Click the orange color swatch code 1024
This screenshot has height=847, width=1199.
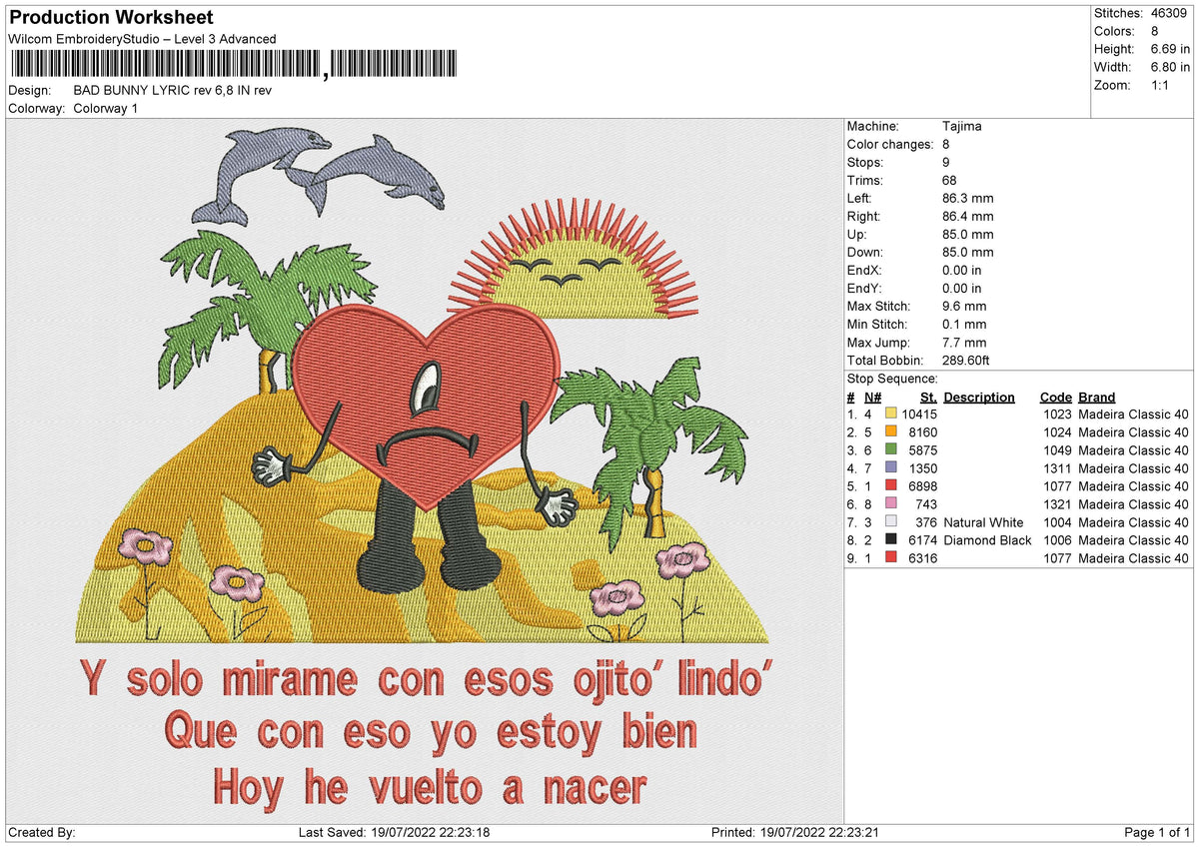click(x=891, y=432)
